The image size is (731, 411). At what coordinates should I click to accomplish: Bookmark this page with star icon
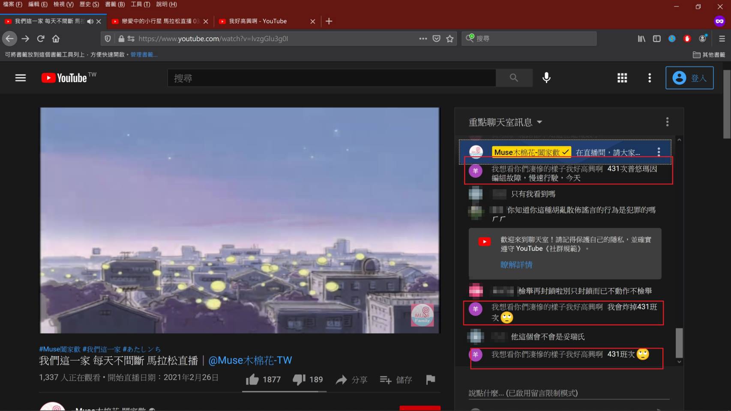pyautogui.click(x=449, y=39)
